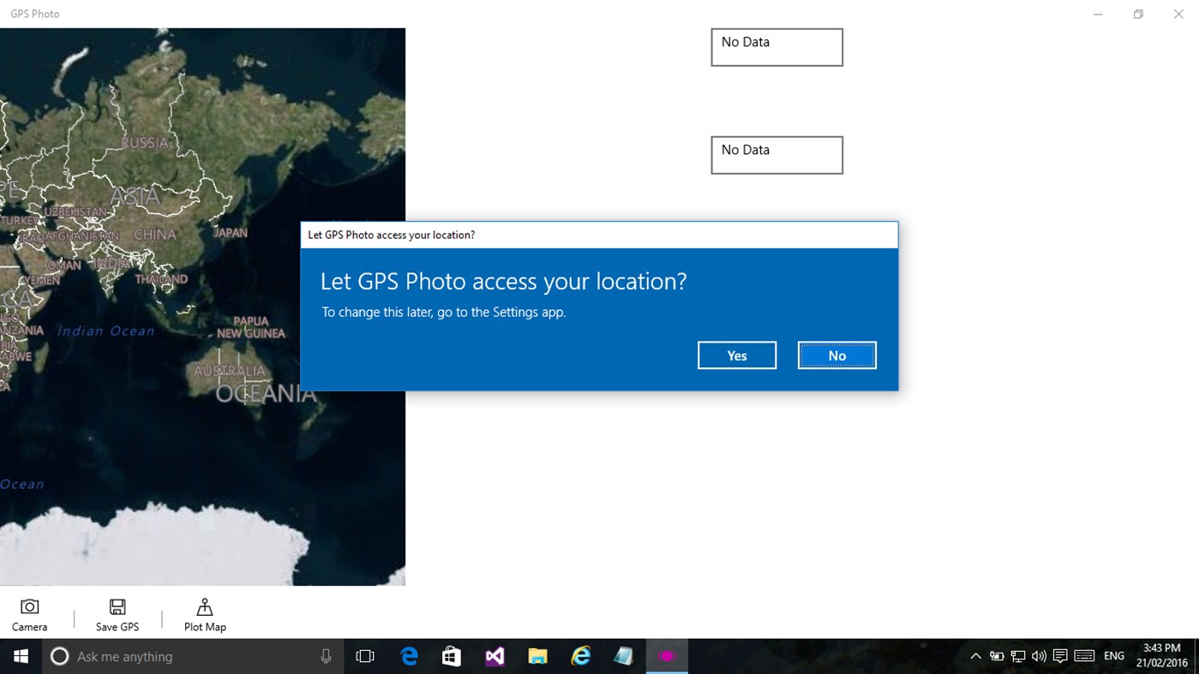Click the speaker volume icon

(1038, 656)
